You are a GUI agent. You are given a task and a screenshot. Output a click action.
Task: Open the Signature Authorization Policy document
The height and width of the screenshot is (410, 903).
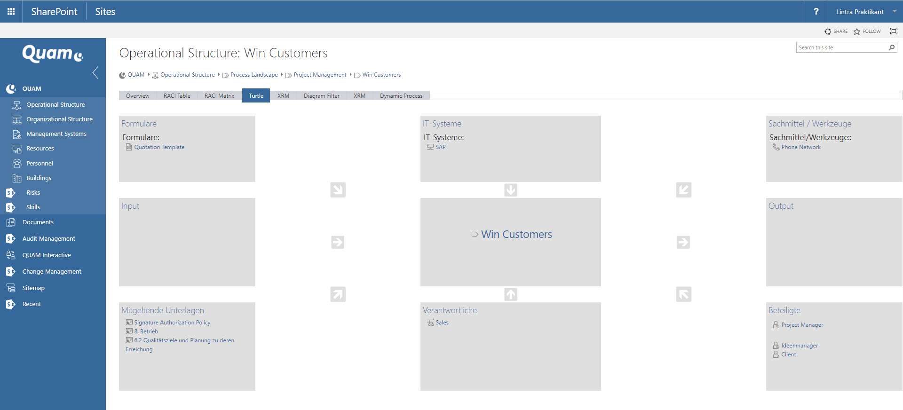pos(172,323)
